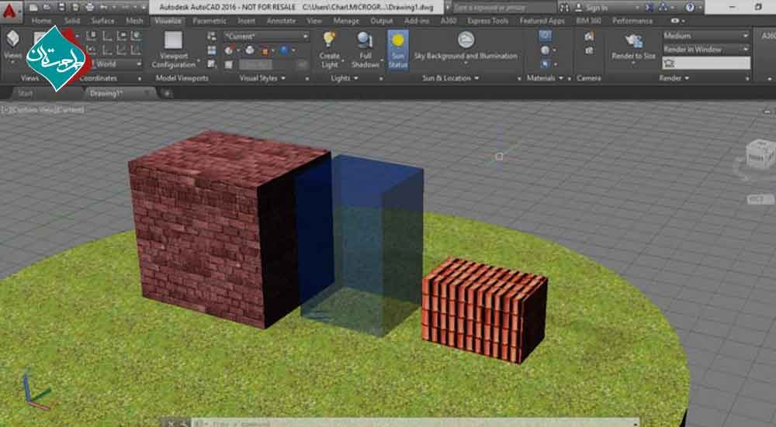Image resolution: width=776 pixels, height=427 pixels.
Task: Click the Plot printer icon in quick access toolbar
Action: pyautogui.click(x=89, y=8)
